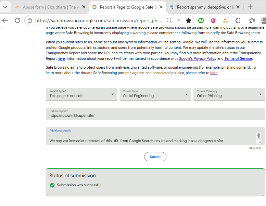Click the 'Status of submission' heading
This screenshot has width=266, height=206.
(x=73, y=176)
